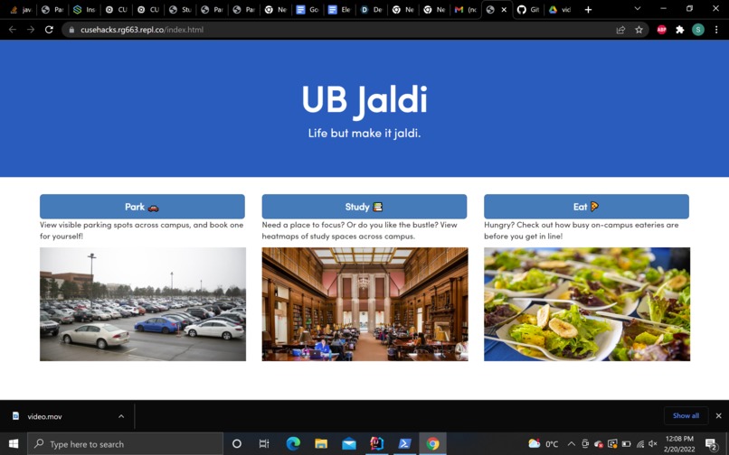Switch to the Google Drive 'vid' tab
This screenshot has width=729, height=455.
(x=560, y=10)
